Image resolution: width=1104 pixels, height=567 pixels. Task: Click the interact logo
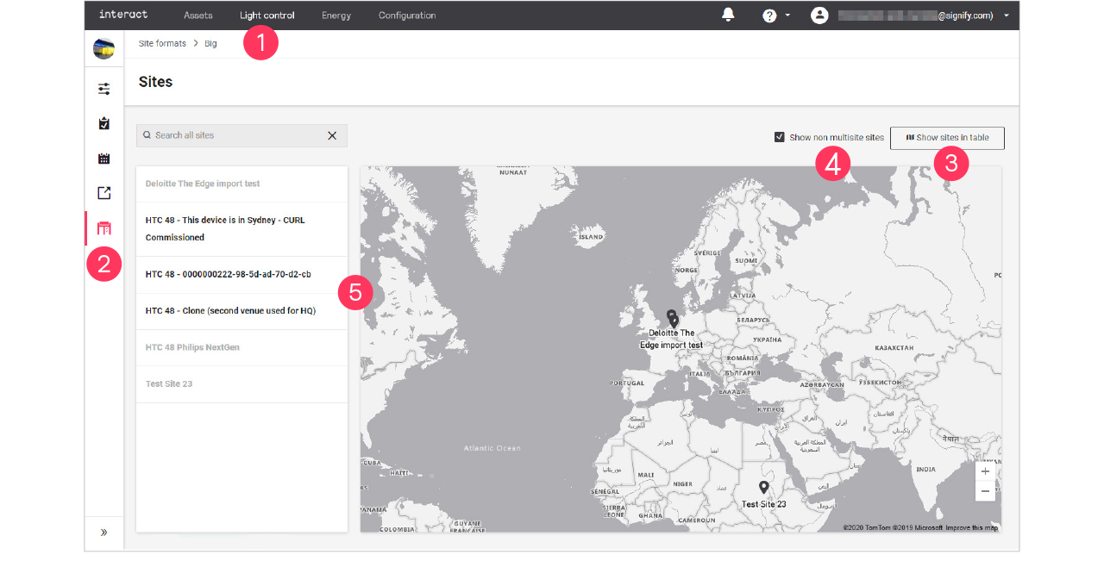pos(122,15)
